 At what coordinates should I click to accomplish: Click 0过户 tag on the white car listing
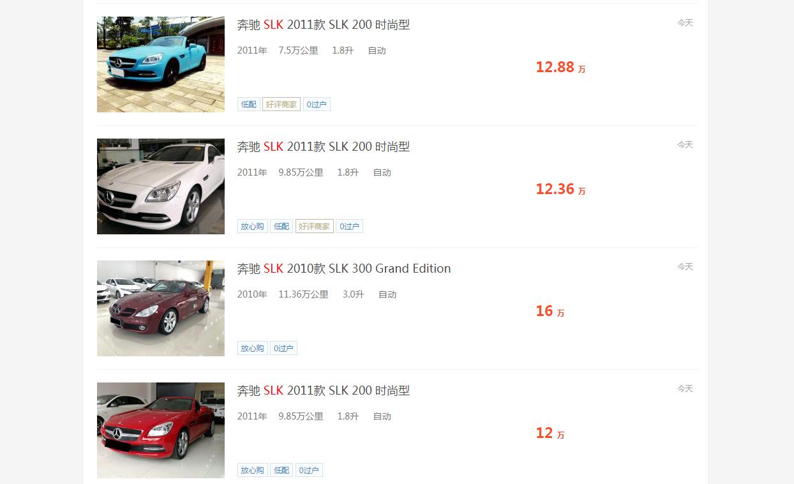tap(350, 226)
